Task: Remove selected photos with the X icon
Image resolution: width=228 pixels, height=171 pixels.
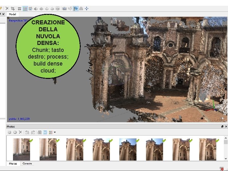Action: point(20,132)
